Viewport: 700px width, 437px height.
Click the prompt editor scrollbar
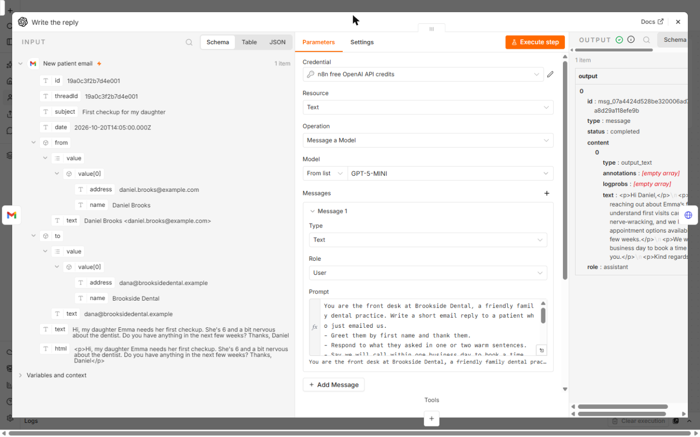[543, 315]
